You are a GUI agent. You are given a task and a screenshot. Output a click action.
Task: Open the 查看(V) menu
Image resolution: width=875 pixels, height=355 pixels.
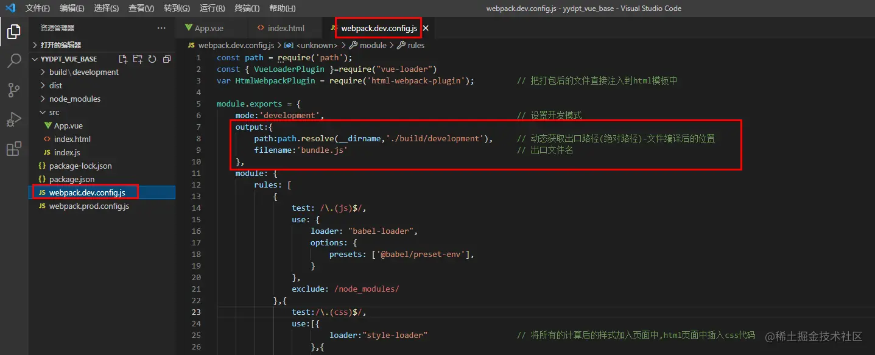pos(141,9)
